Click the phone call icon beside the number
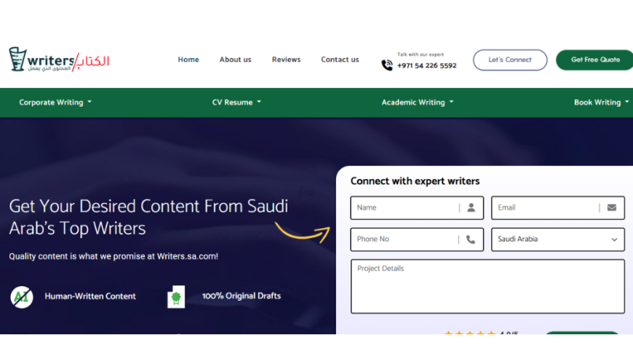 387,65
